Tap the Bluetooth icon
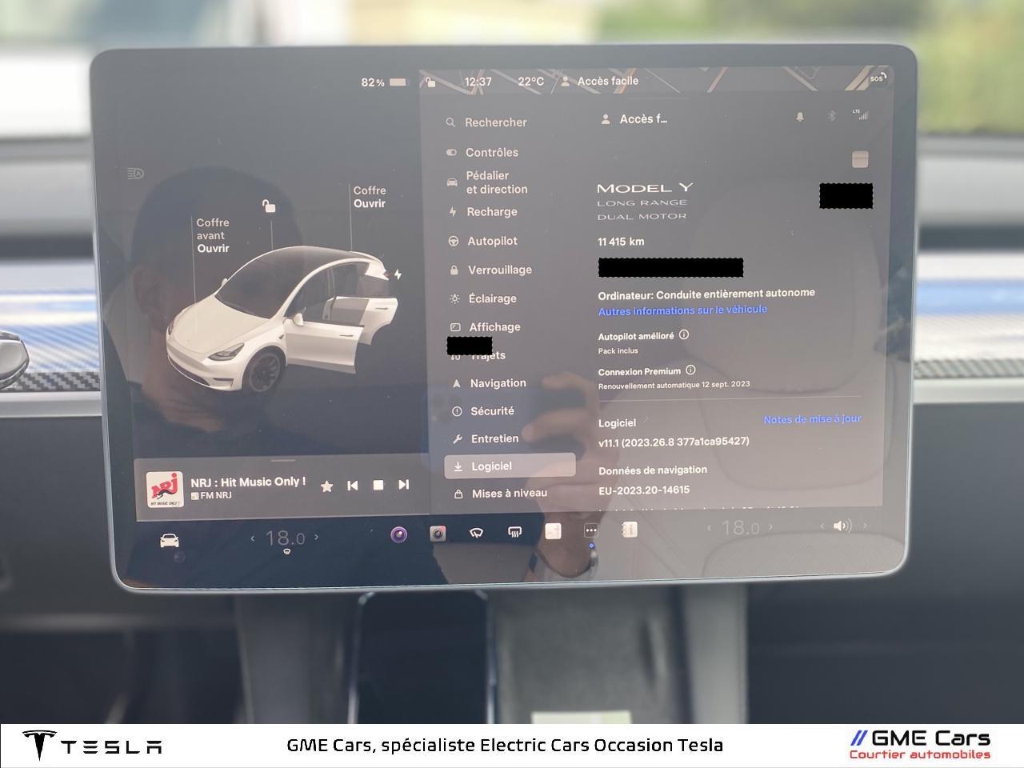Viewport: 1024px width, 768px height. tap(831, 116)
